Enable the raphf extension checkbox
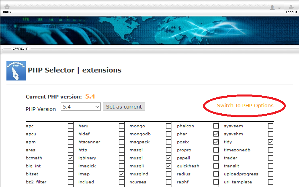 (216, 182)
